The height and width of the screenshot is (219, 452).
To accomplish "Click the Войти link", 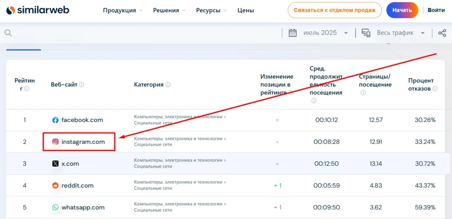I will 436,10.
